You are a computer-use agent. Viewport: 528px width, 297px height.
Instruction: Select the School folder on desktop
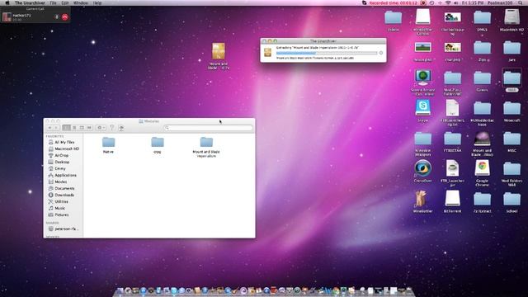click(511, 199)
